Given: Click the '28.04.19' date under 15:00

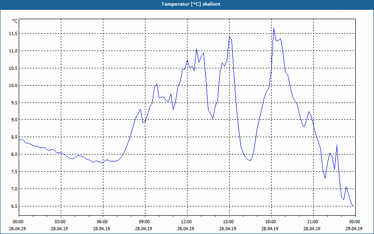Looking at the screenshot, I should pyautogui.click(x=228, y=228).
